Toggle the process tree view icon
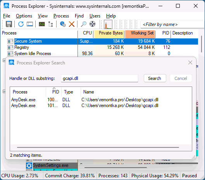This screenshot has height=180, width=205. [51, 24]
